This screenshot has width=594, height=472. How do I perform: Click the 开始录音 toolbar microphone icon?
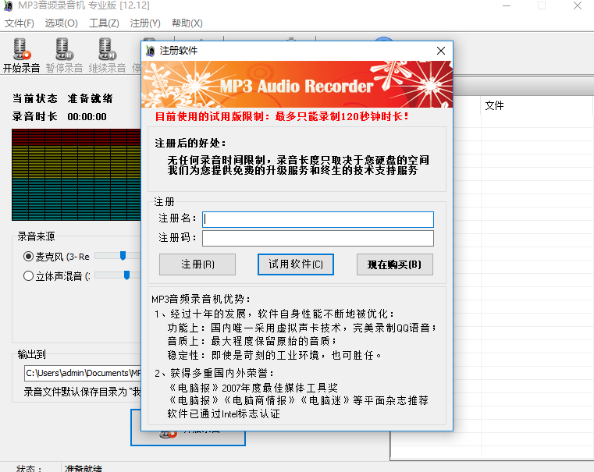pyautogui.click(x=21, y=50)
